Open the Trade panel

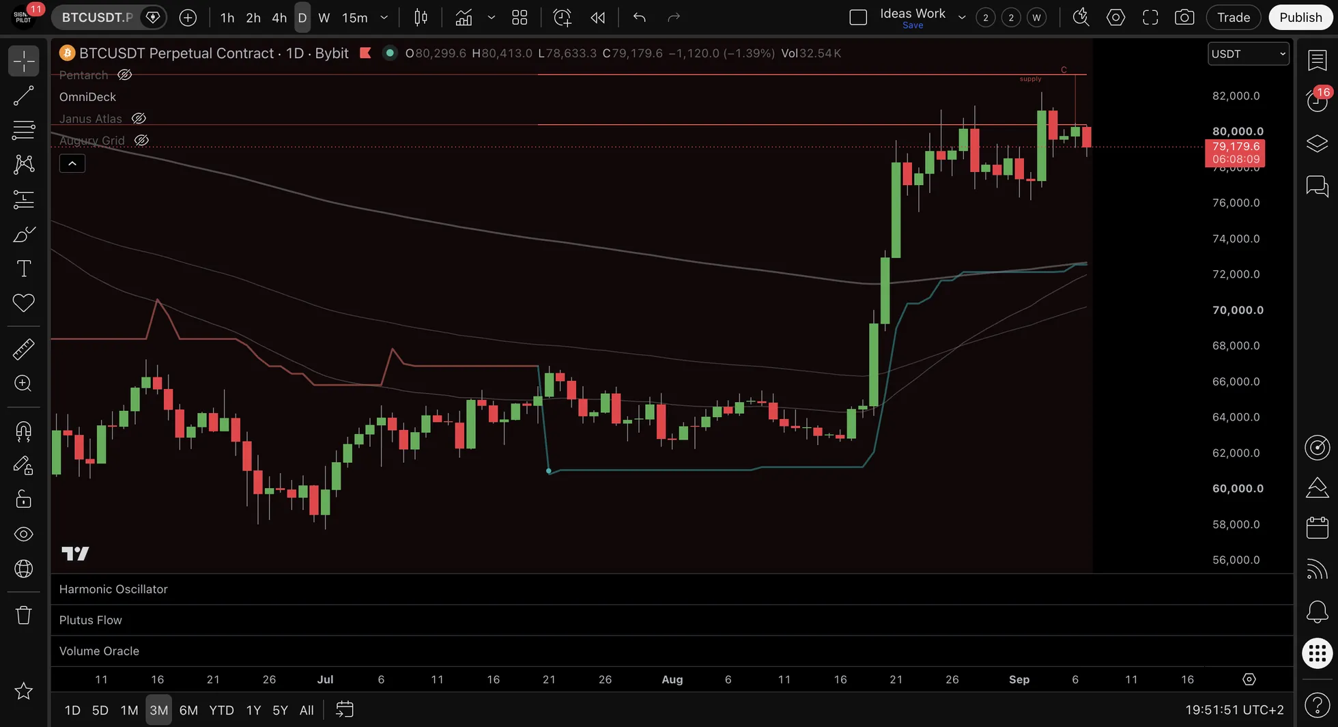[1234, 18]
